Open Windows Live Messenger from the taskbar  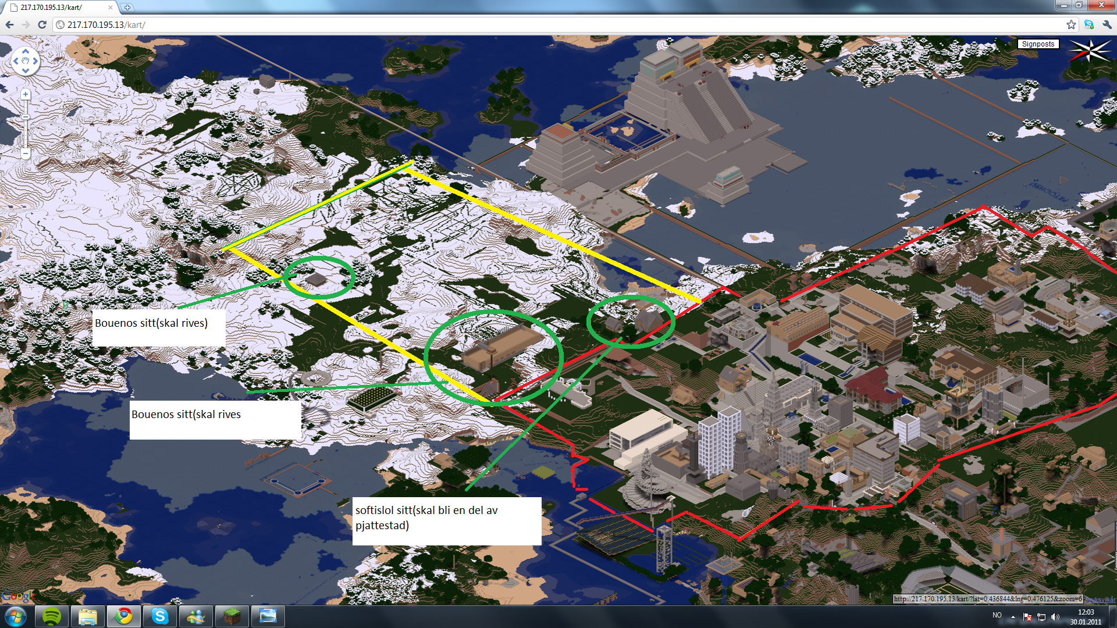(195, 616)
